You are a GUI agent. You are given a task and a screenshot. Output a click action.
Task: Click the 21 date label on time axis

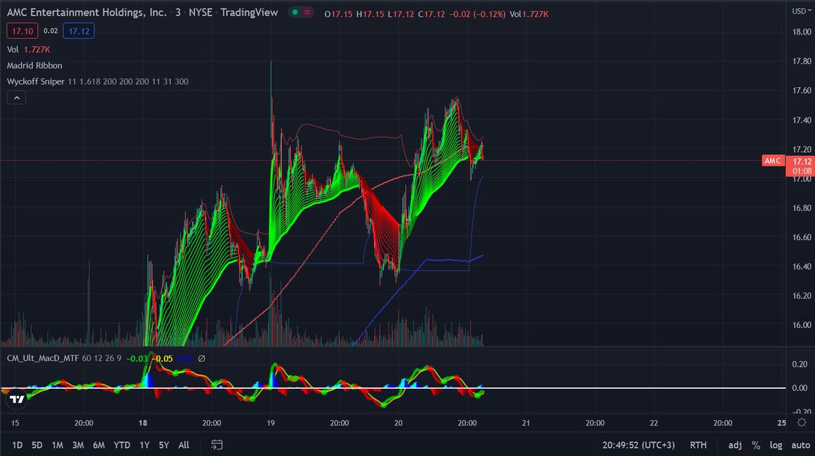point(526,422)
